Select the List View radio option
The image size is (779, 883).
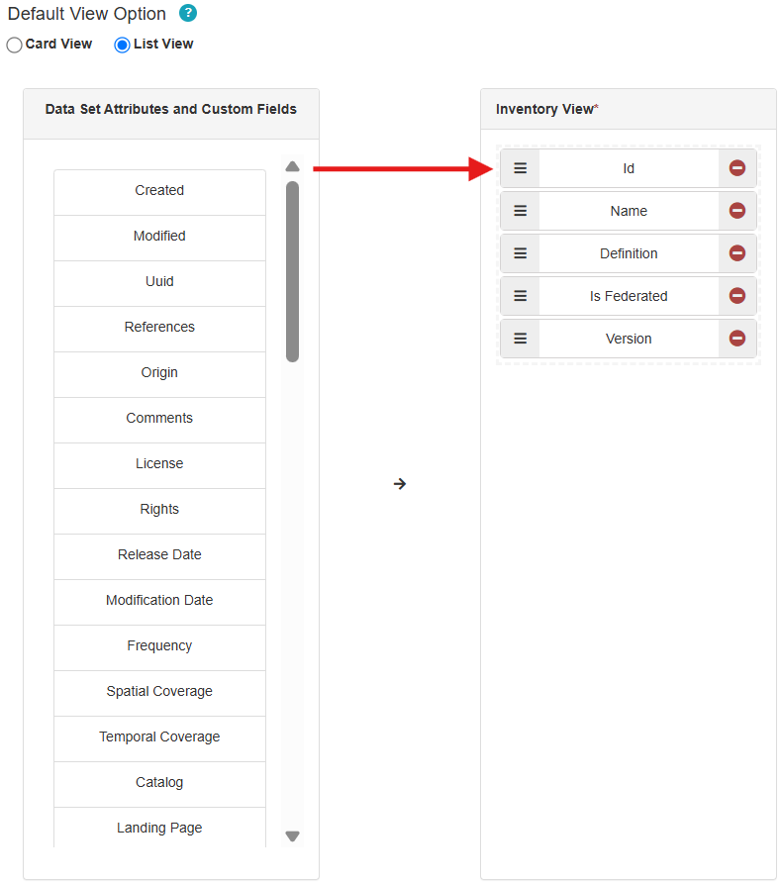(x=123, y=45)
